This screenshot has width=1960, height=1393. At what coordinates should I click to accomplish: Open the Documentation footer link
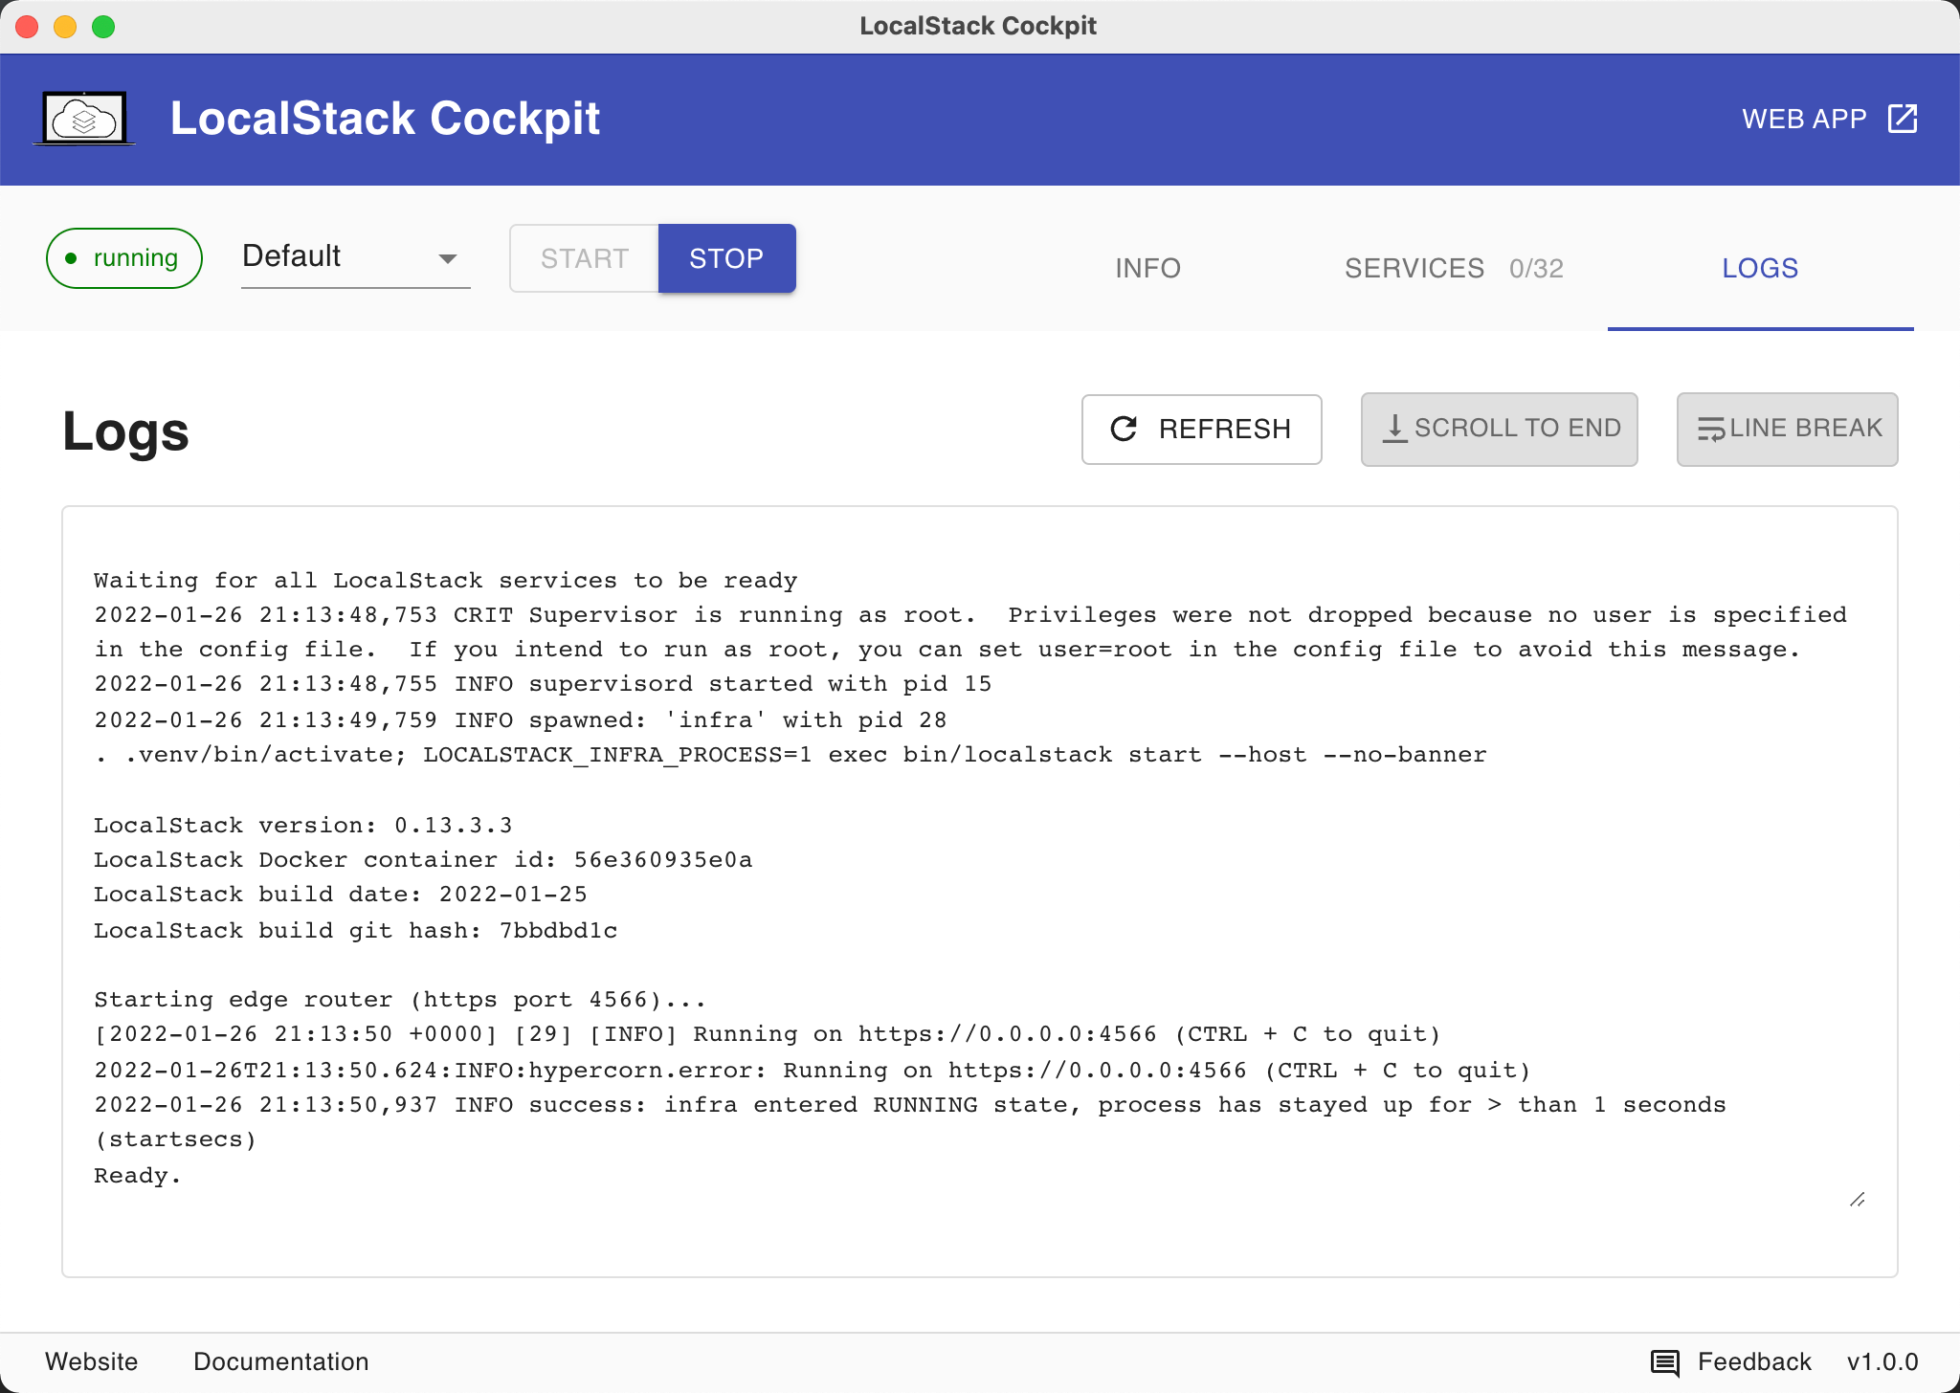(280, 1361)
